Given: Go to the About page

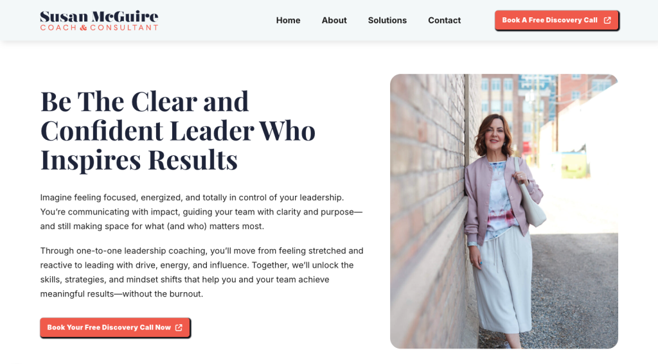Looking at the screenshot, I should [334, 20].
